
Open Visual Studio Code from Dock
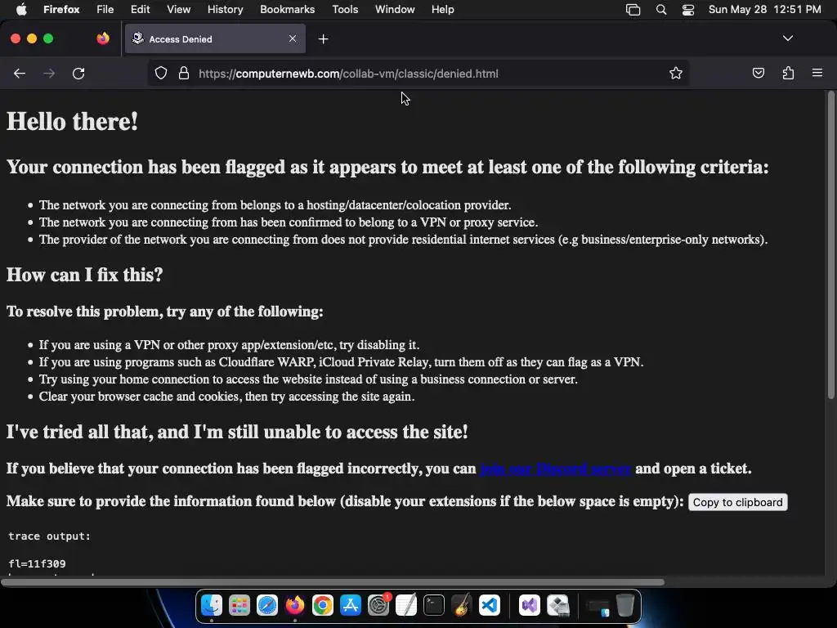click(490, 605)
